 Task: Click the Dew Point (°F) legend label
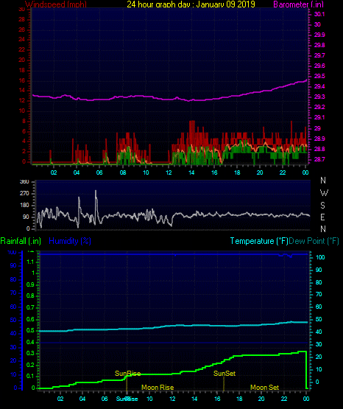(314, 241)
